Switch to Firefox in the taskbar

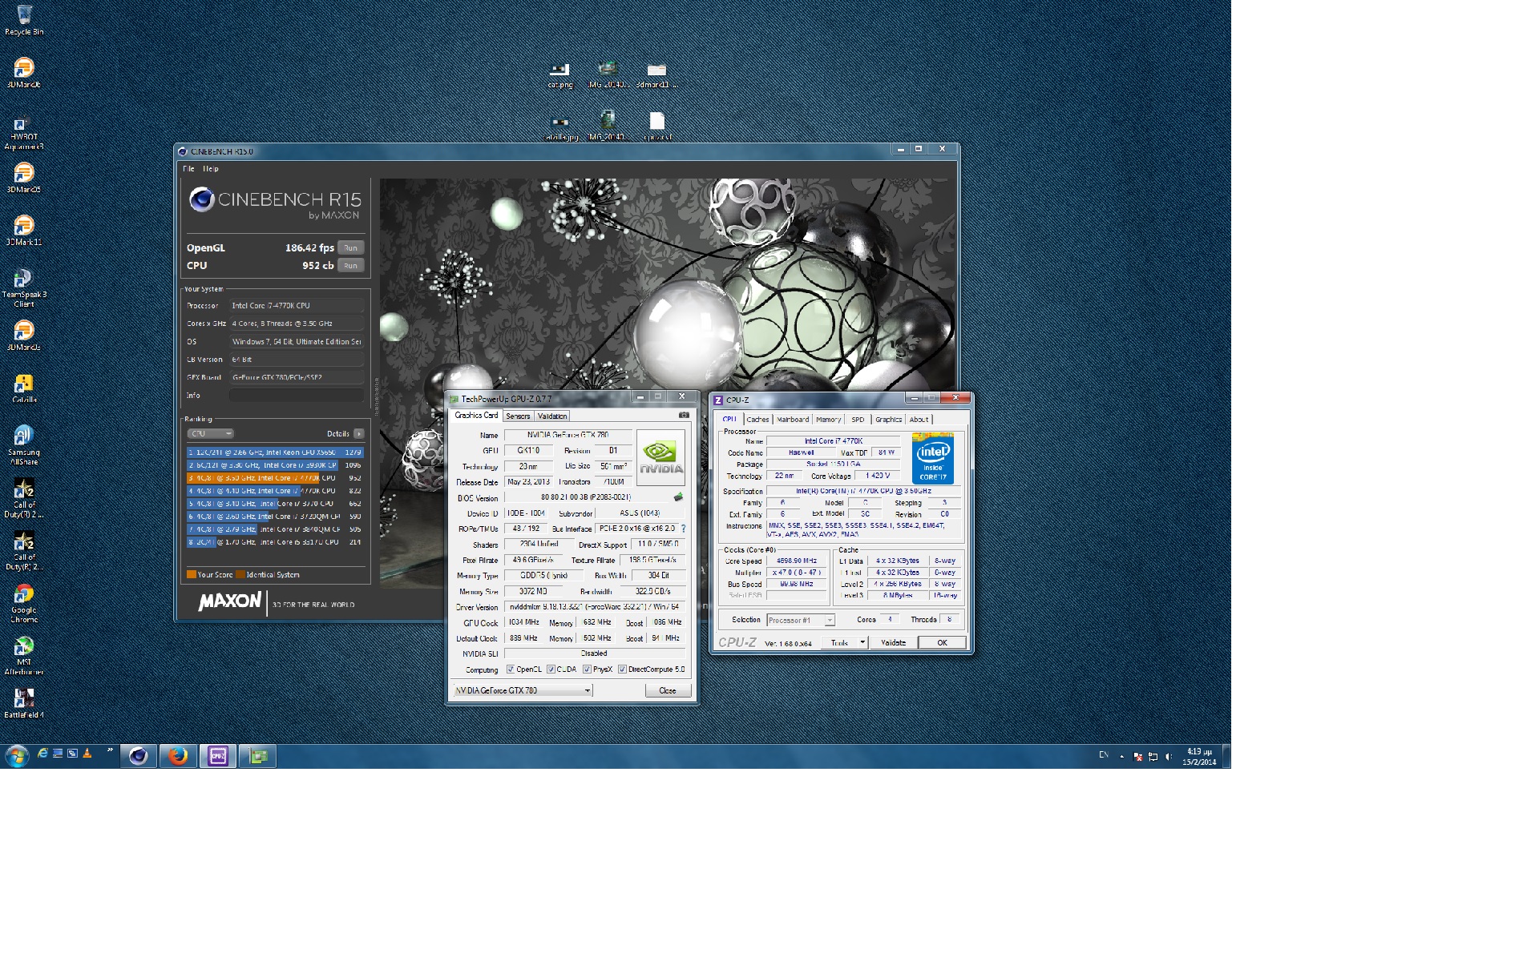coord(177,755)
